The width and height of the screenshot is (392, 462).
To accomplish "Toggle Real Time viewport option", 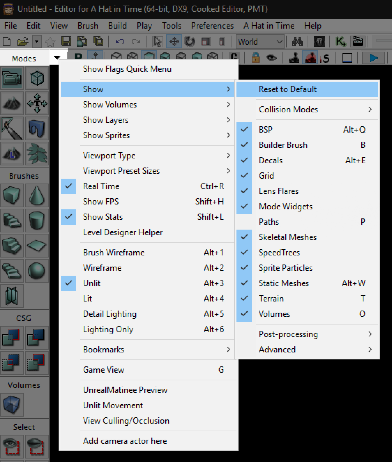I will pyautogui.click(x=149, y=186).
